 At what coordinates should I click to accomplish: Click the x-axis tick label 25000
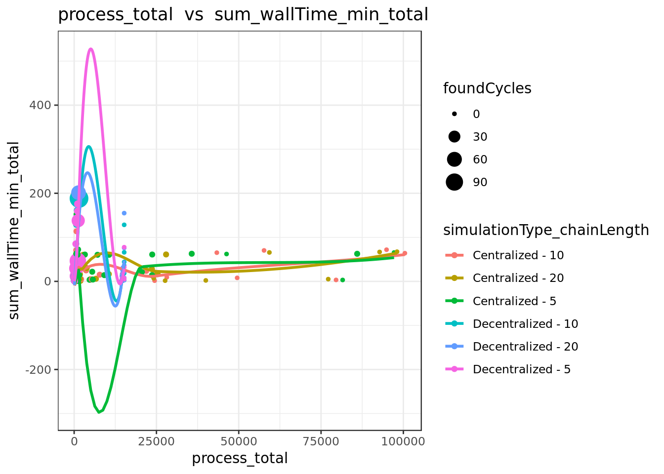[156, 441]
